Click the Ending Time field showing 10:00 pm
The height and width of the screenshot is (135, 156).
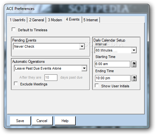tap(113, 78)
